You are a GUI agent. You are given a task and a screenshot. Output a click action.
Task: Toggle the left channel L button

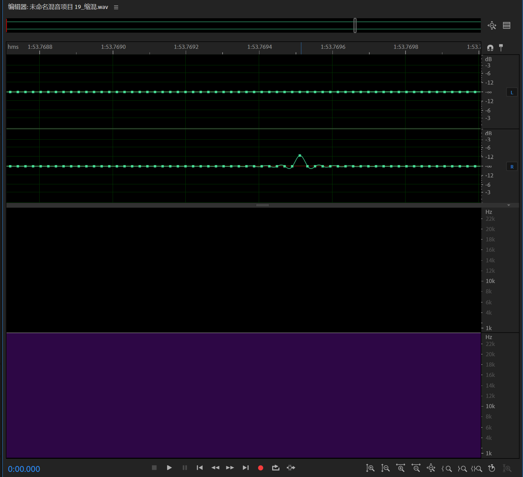512,92
